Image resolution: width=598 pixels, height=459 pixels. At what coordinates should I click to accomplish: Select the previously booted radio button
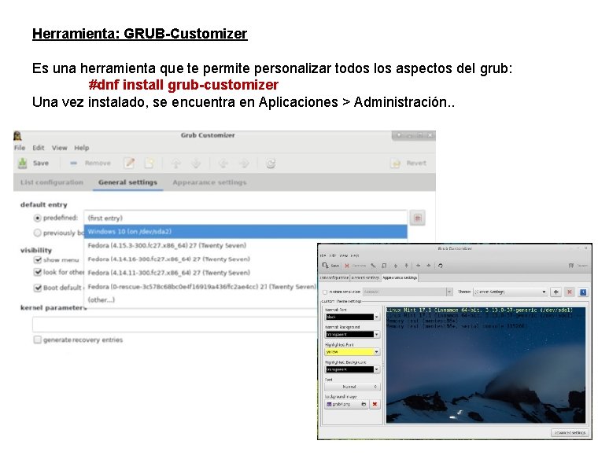click(38, 233)
